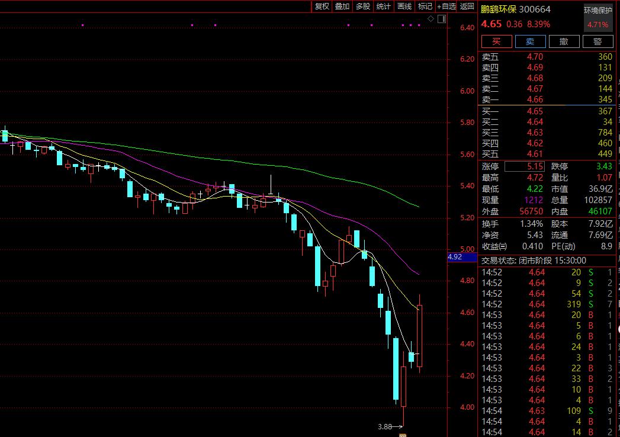Open the 复权 (adjust rights) option
This screenshot has height=437, width=620.
(x=322, y=7)
